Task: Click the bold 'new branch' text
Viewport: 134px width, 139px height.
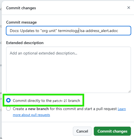Action: point(39,109)
